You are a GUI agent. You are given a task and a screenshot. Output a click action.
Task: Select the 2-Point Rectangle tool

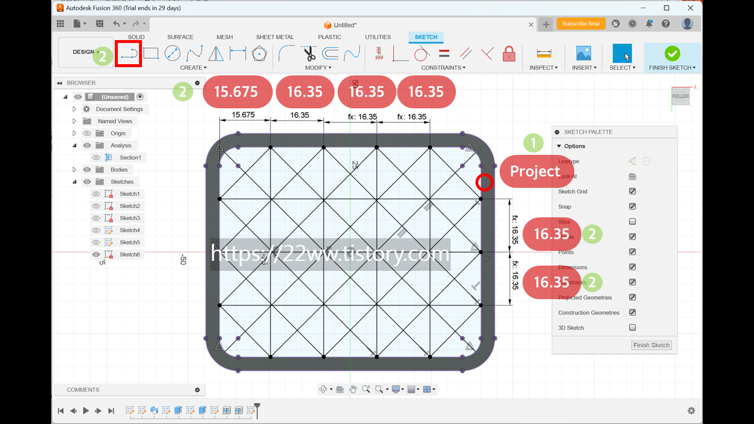151,54
